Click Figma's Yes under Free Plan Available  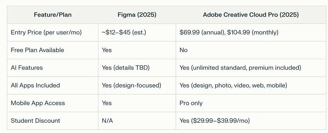[106, 50]
